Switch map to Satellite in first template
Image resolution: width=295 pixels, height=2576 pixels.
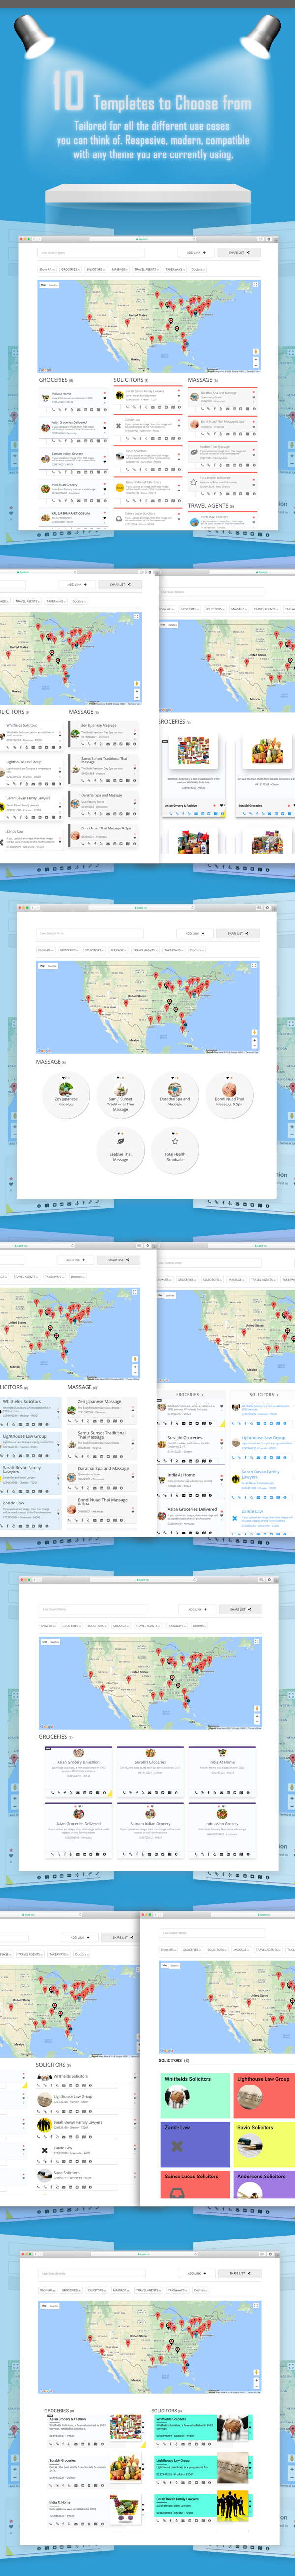pos(53,285)
